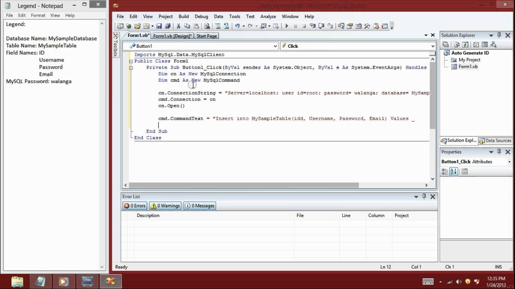Cut selection using the scissors icon
515x289 pixels.
(178, 26)
